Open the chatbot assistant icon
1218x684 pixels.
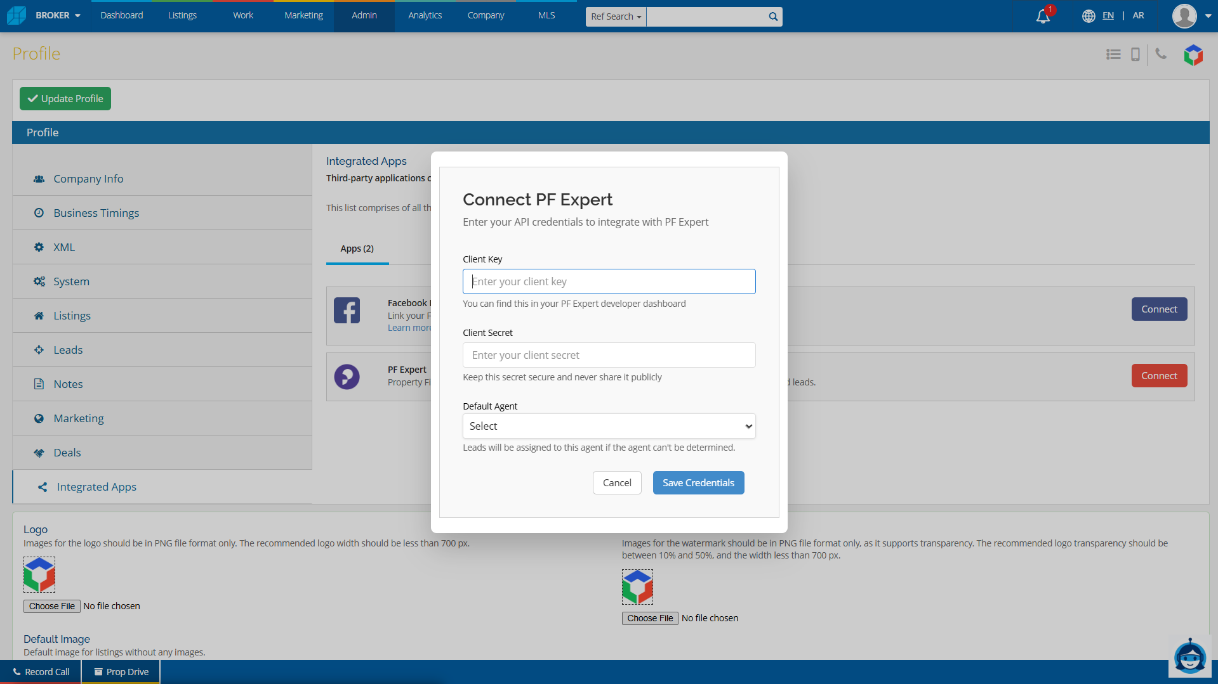[x=1189, y=657]
